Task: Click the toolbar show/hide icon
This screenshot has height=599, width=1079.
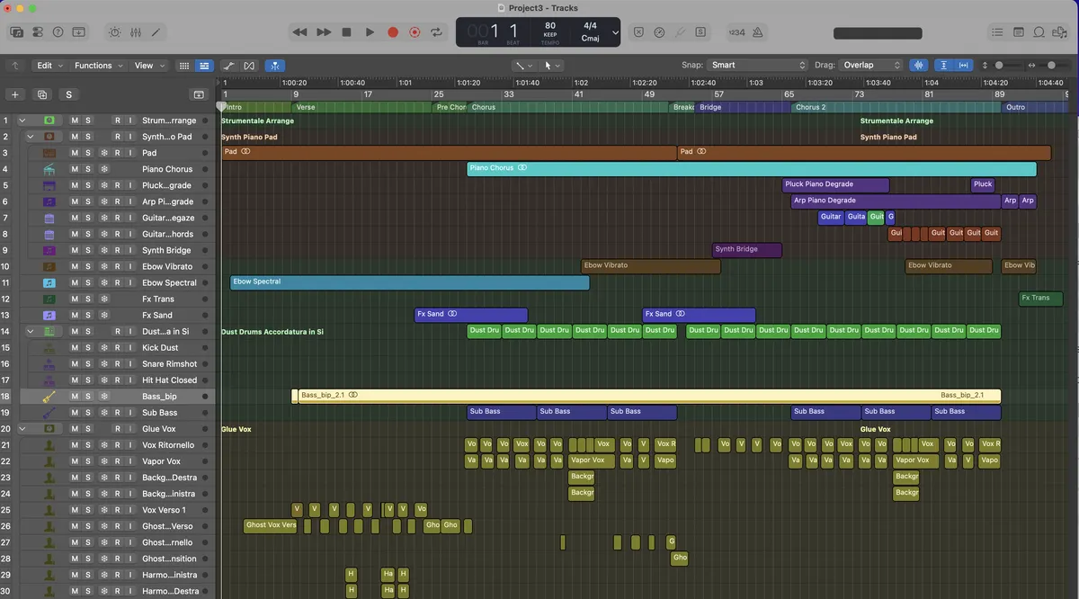Action: (79, 31)
